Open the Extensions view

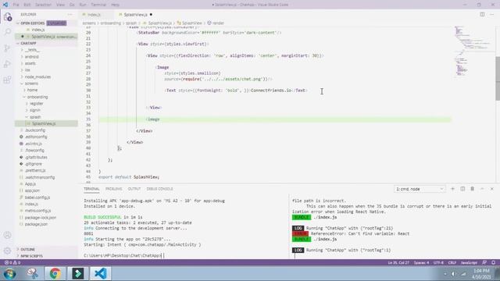pyautogui.click(x=7, y=80)
